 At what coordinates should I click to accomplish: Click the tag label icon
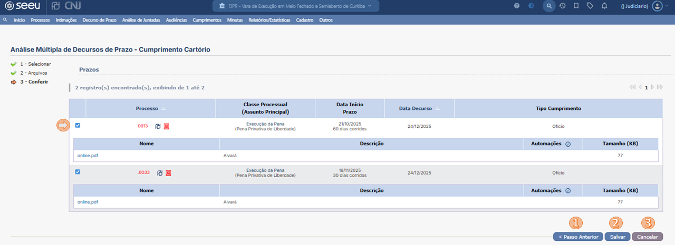pos(590,6)
